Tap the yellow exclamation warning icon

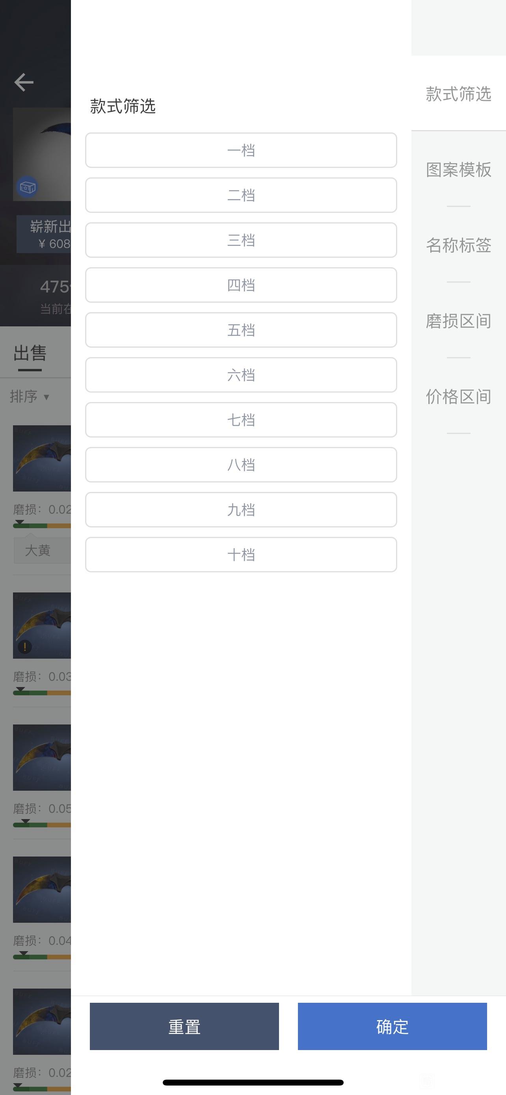click(25, 647)
